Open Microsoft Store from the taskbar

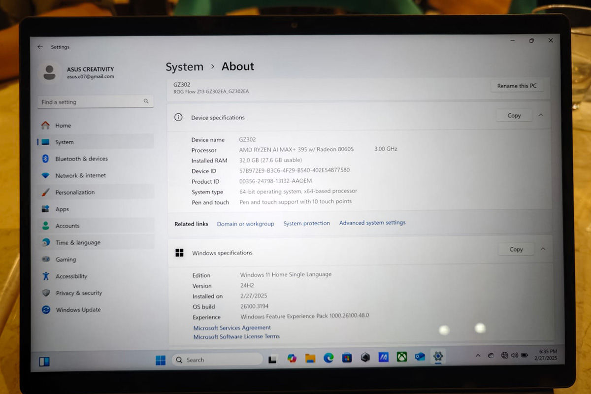pyautogui.click(x=347, y=358)
